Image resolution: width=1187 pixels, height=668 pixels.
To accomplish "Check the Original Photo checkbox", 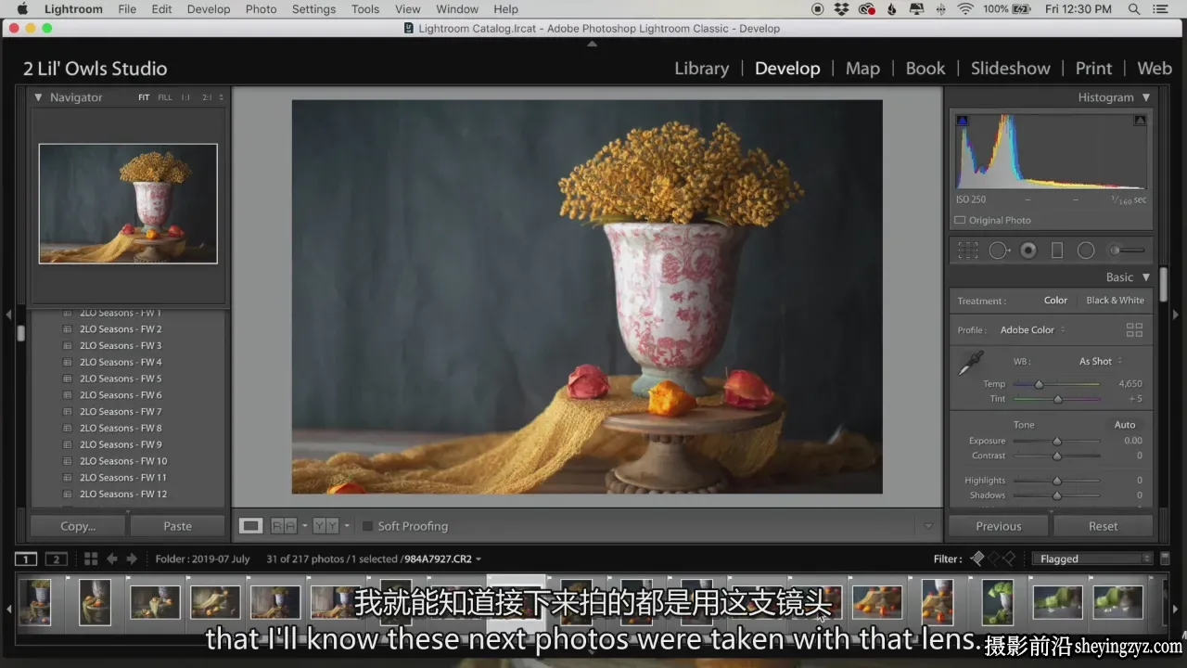I will (x=960, y=220).
